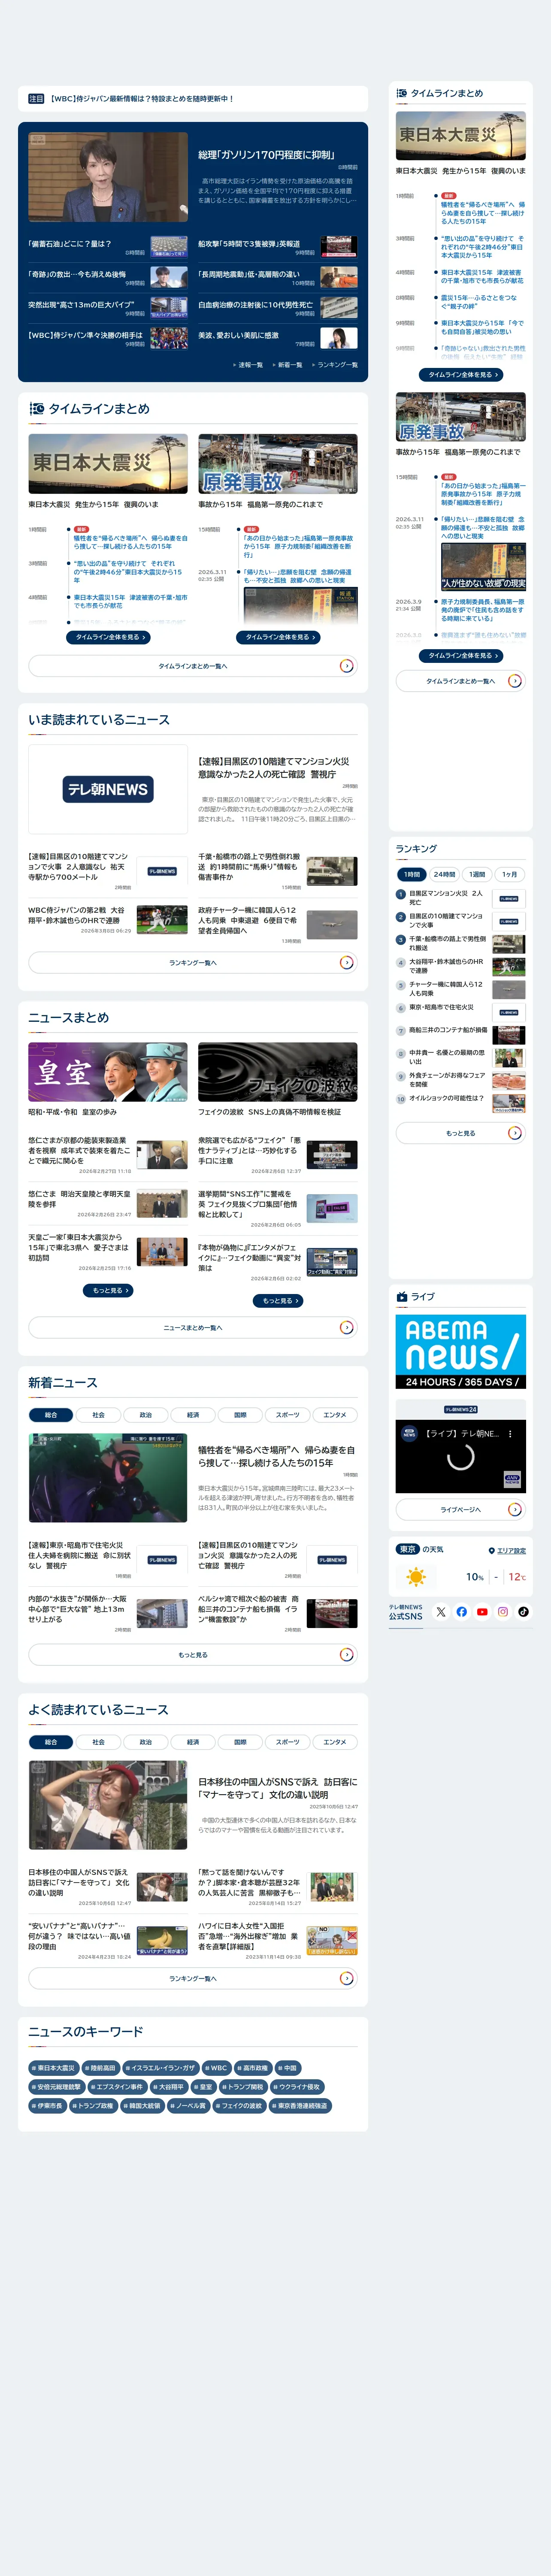Viewport: 551px width, 2576px height.
Task: Switch よく読まれているニュース to the 経済 tab
Action: [193, 1742]
